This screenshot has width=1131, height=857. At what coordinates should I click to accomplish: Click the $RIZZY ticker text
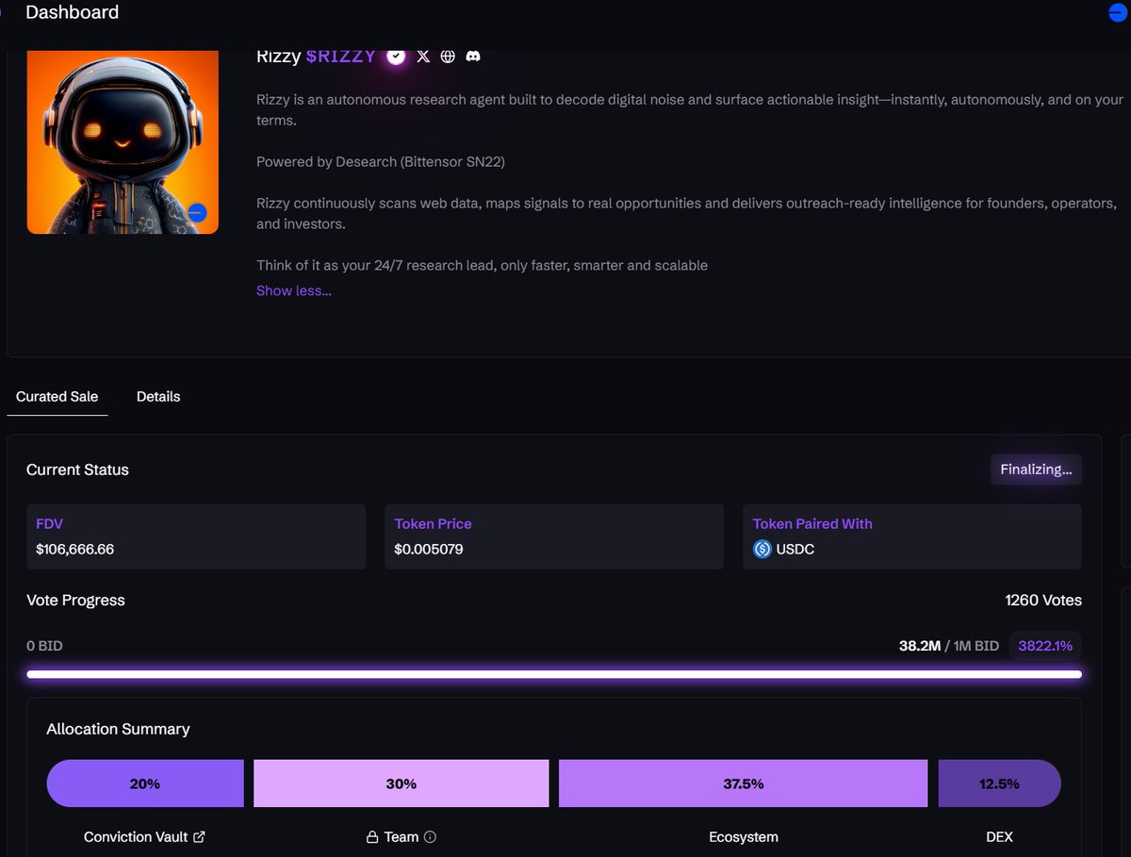click(340, 57)
